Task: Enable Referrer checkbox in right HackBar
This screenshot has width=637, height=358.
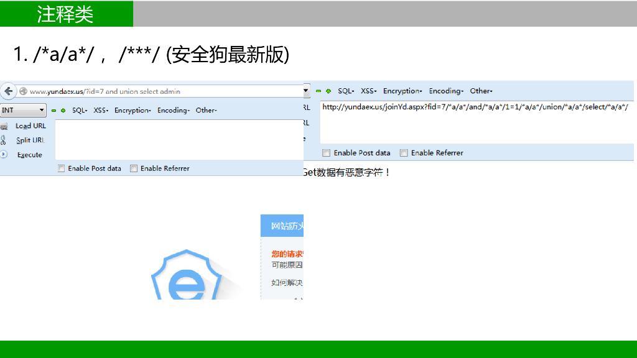Action: 403,153
